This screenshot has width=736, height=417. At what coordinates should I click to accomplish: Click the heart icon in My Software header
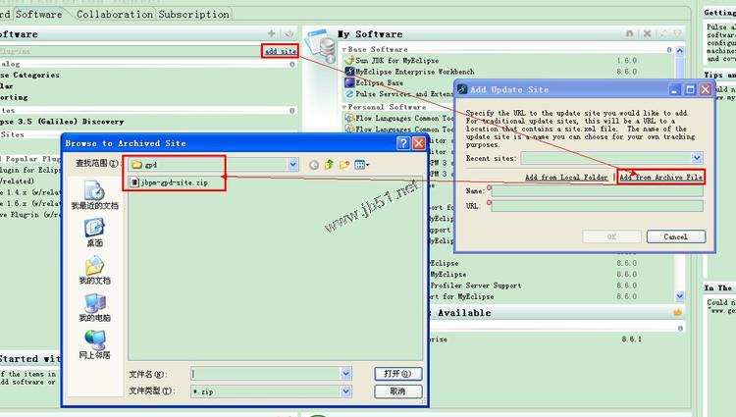677,33
